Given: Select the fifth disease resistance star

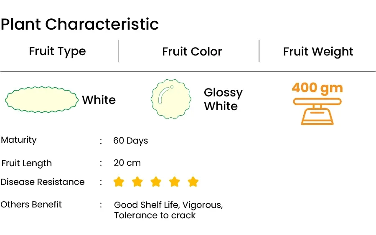Looking at the screenshot, I should pos(193,182).
